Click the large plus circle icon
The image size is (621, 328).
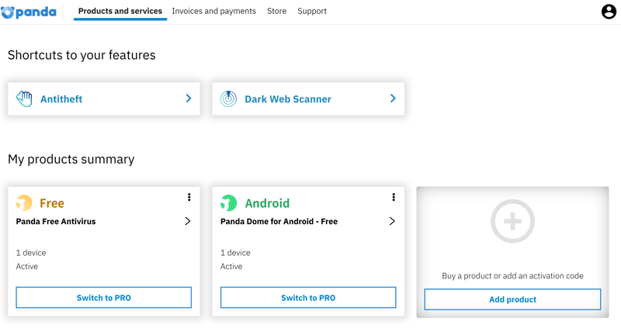point(512,221)
